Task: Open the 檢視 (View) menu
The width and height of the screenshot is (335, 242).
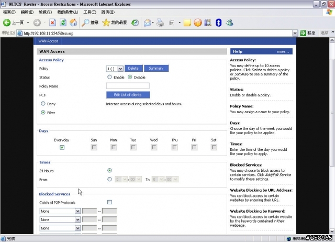Action: click(x=46, y=12)
